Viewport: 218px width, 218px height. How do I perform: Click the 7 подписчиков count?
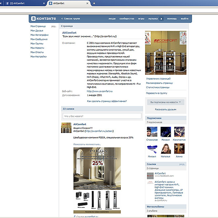pos(154,122)
